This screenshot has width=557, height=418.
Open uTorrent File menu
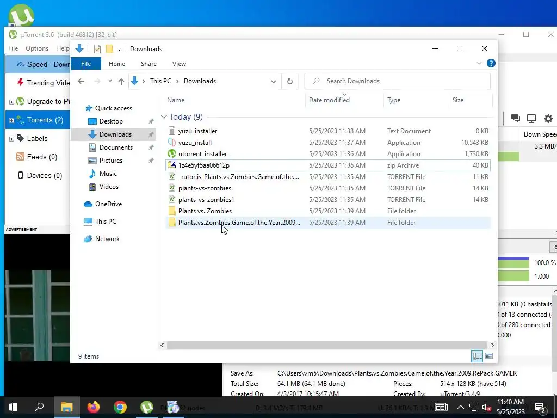(13, 48)
